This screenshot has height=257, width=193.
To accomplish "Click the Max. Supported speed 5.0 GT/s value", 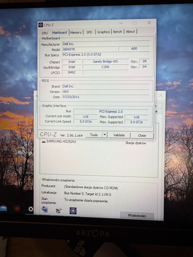I will 137,122.
